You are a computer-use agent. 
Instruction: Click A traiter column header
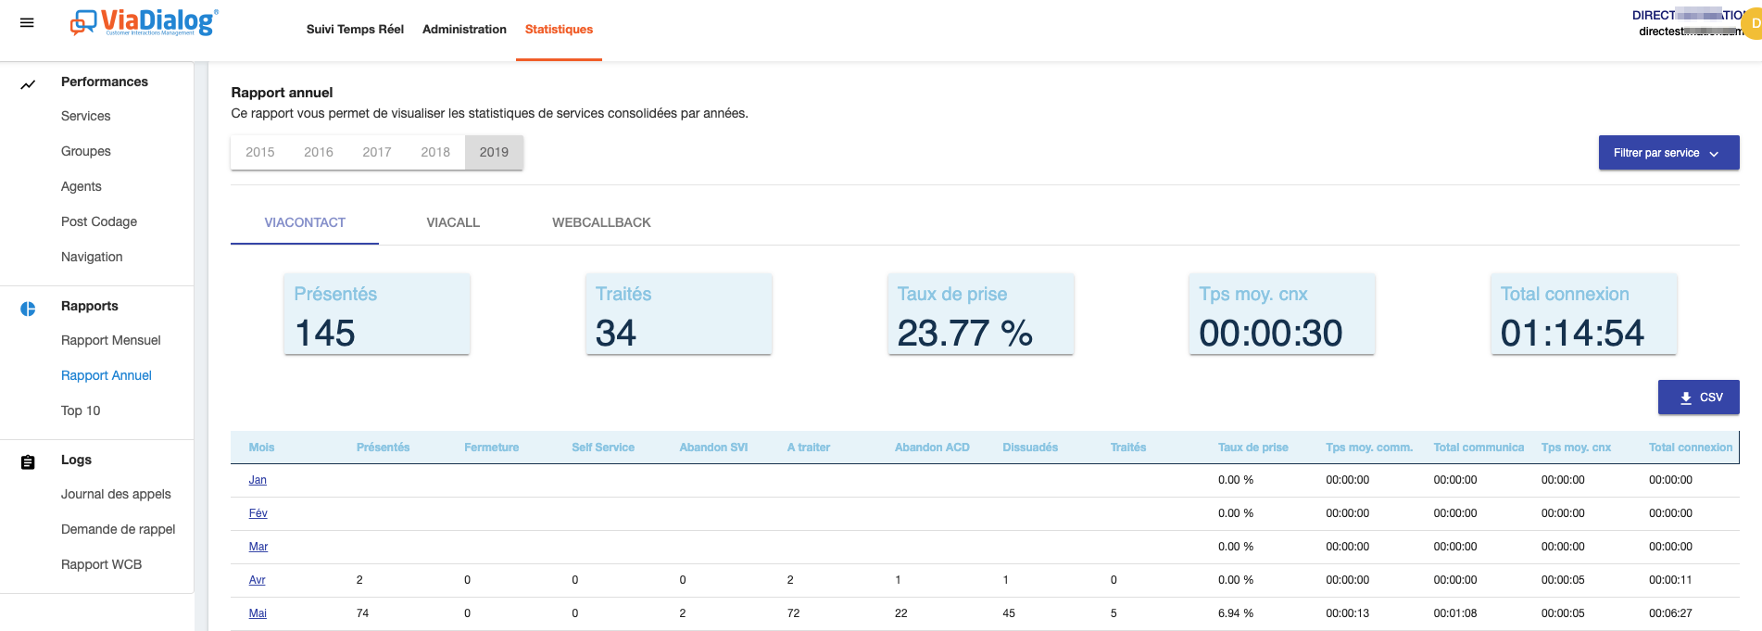808,448
